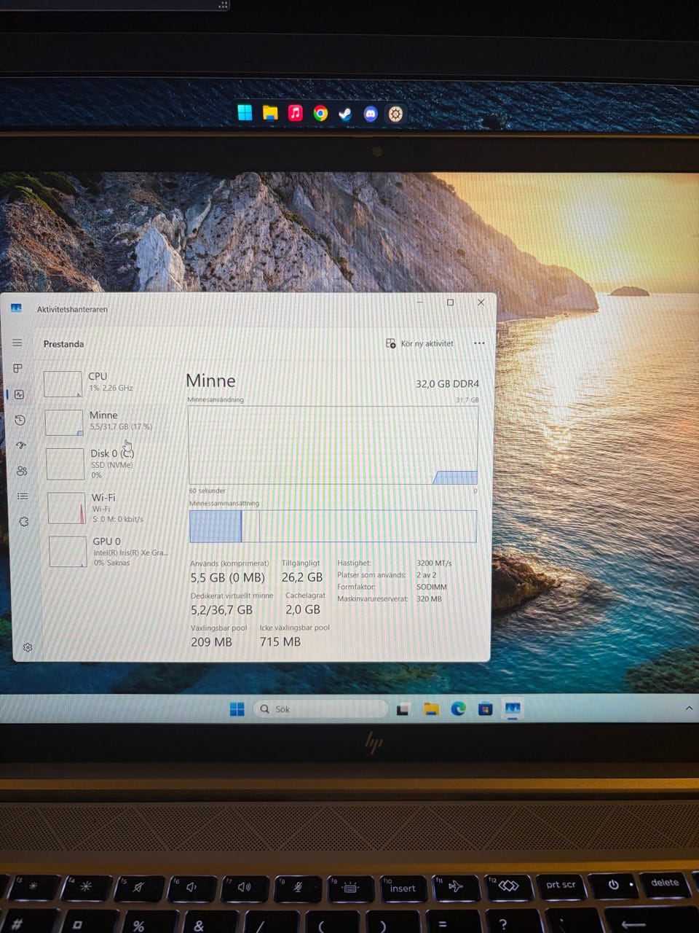
Task: Open the three-dot more options menu
Action: (x=479, y=343)
